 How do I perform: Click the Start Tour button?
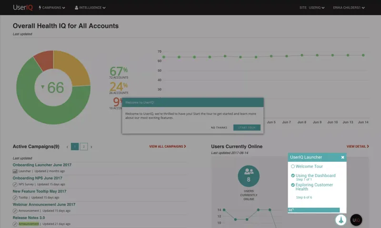coord(247,128)
